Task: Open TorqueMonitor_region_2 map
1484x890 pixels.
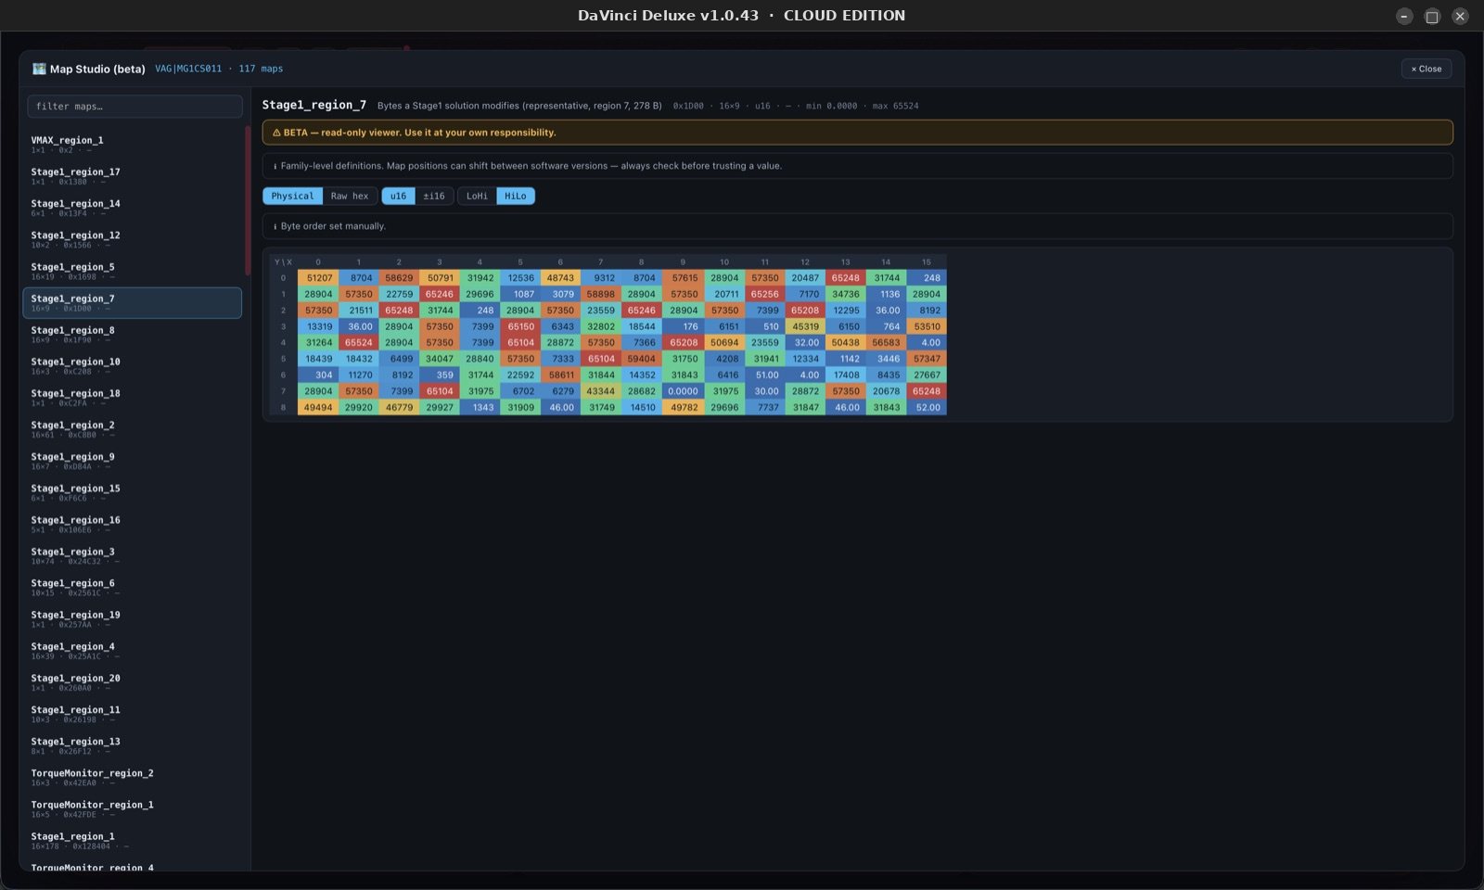Action: 133,777
